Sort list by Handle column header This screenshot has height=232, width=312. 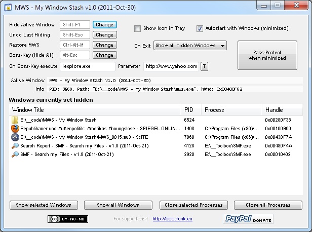(x=282, y=110)
